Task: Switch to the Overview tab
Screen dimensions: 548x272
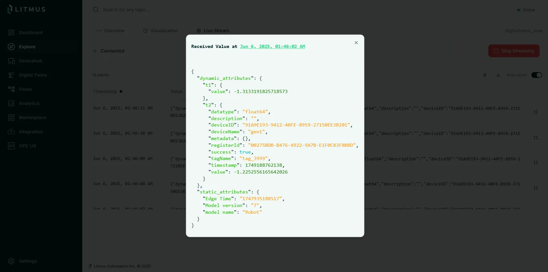Action: pyautogui.click(x=111, y=31)
